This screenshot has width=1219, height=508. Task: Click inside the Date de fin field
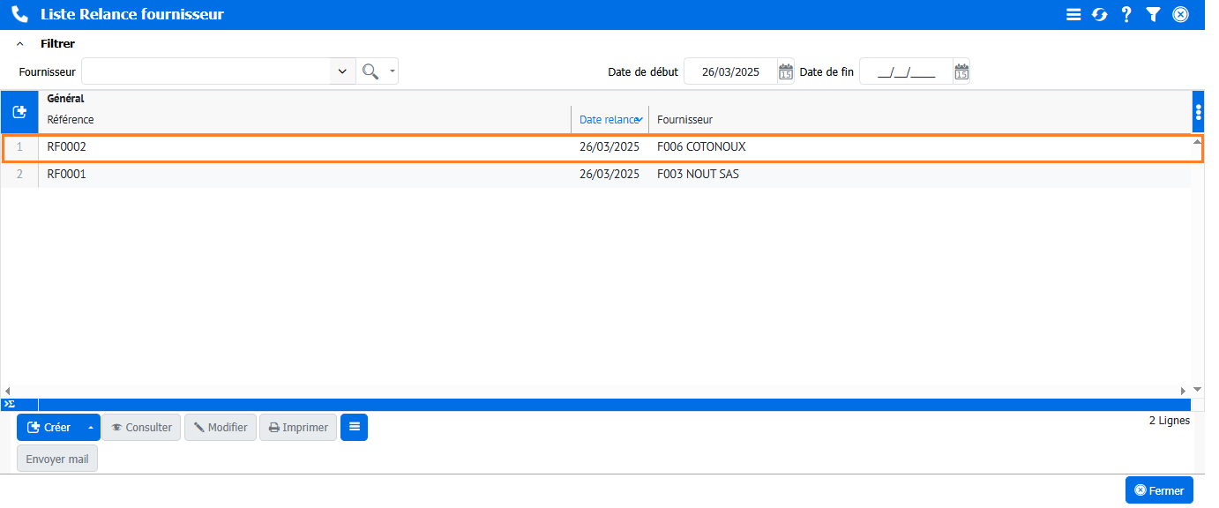(906, 72)
